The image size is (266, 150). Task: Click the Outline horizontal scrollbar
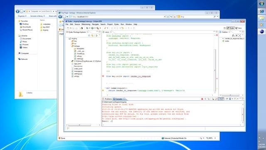click(230, 95)
